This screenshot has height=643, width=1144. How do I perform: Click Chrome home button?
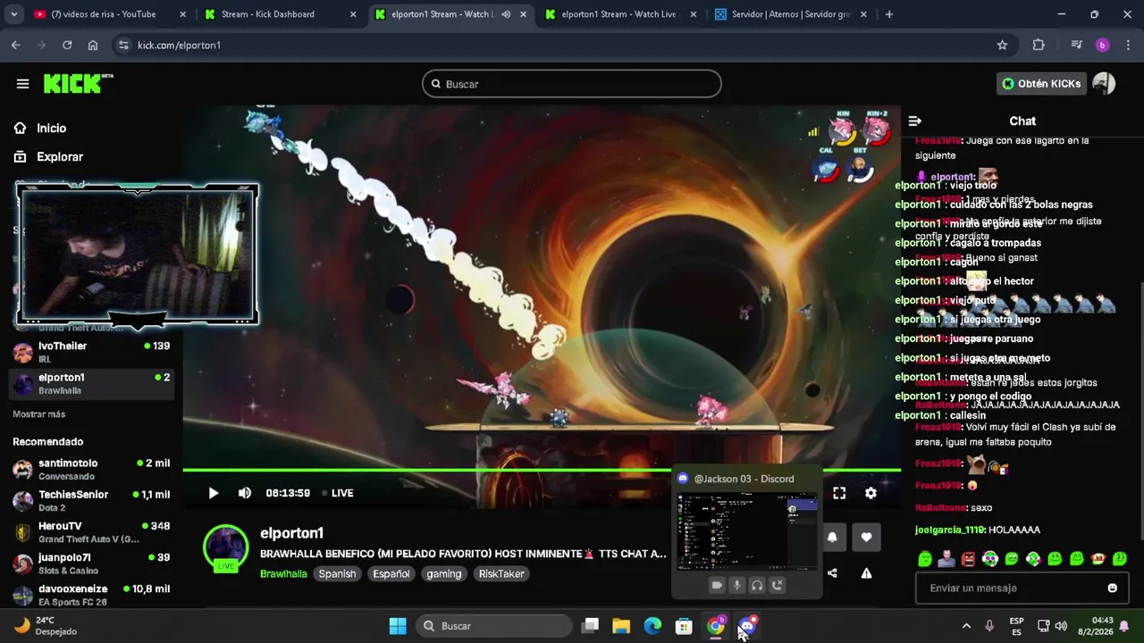click(93, 45)
